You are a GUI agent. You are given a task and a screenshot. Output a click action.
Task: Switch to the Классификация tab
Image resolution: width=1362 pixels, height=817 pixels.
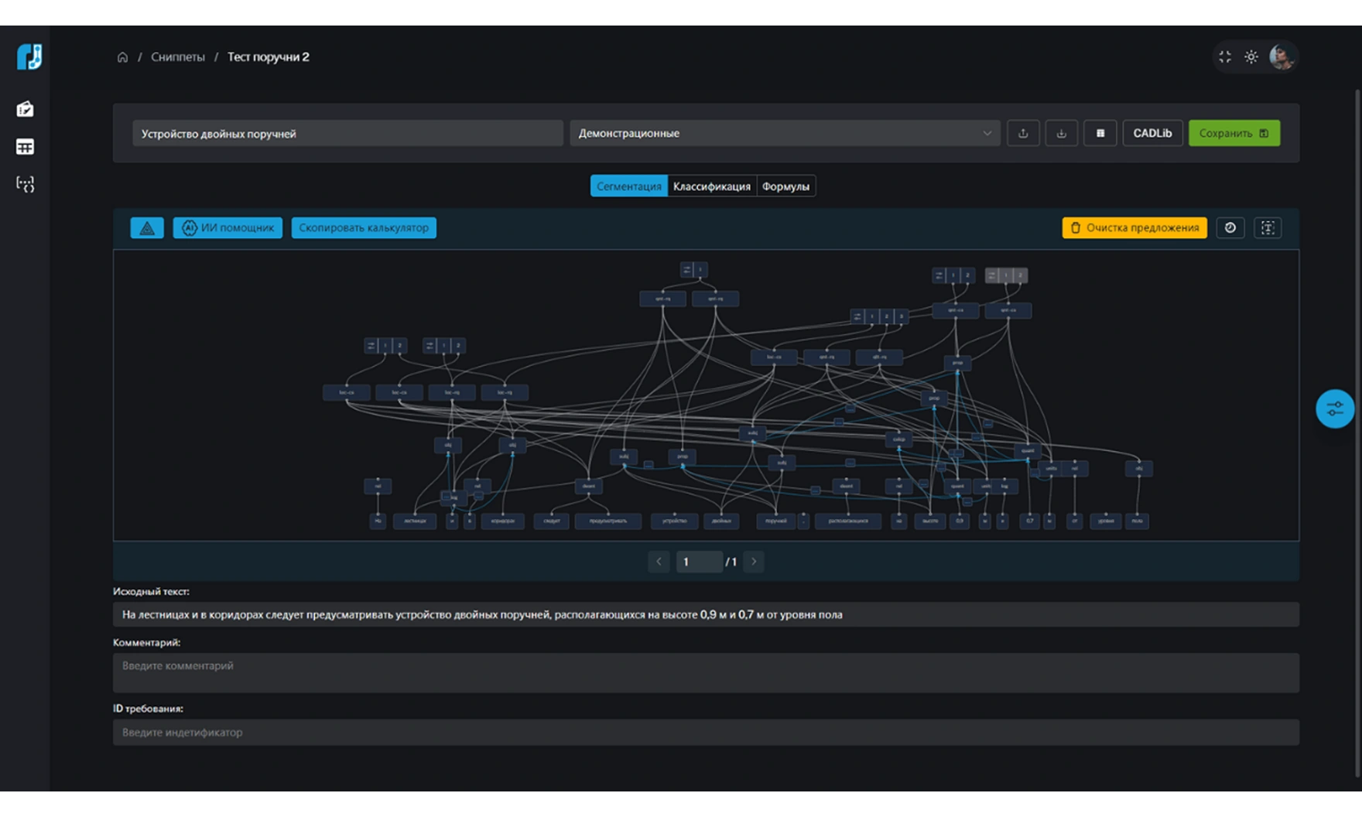tap(711, 186)
